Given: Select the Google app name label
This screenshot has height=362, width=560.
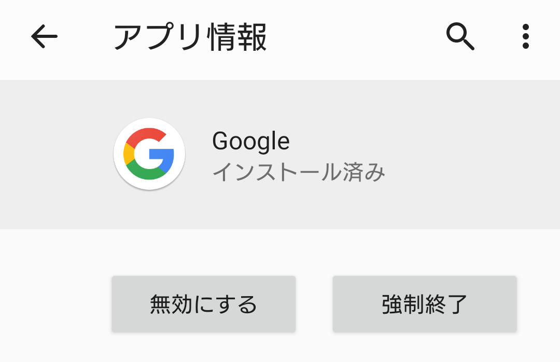Looking at the screenshot, I should pyautogui.click(x=251, y=141).
